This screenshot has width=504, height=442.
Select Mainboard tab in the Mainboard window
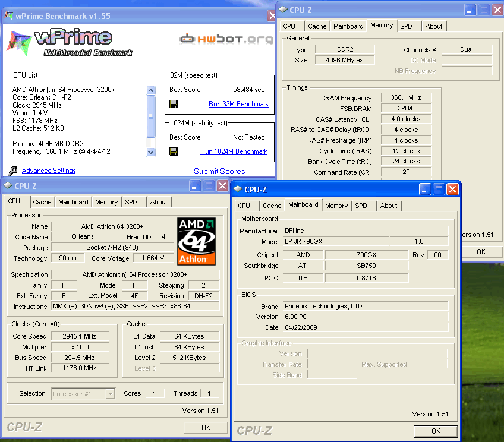[x=303, y=204]
